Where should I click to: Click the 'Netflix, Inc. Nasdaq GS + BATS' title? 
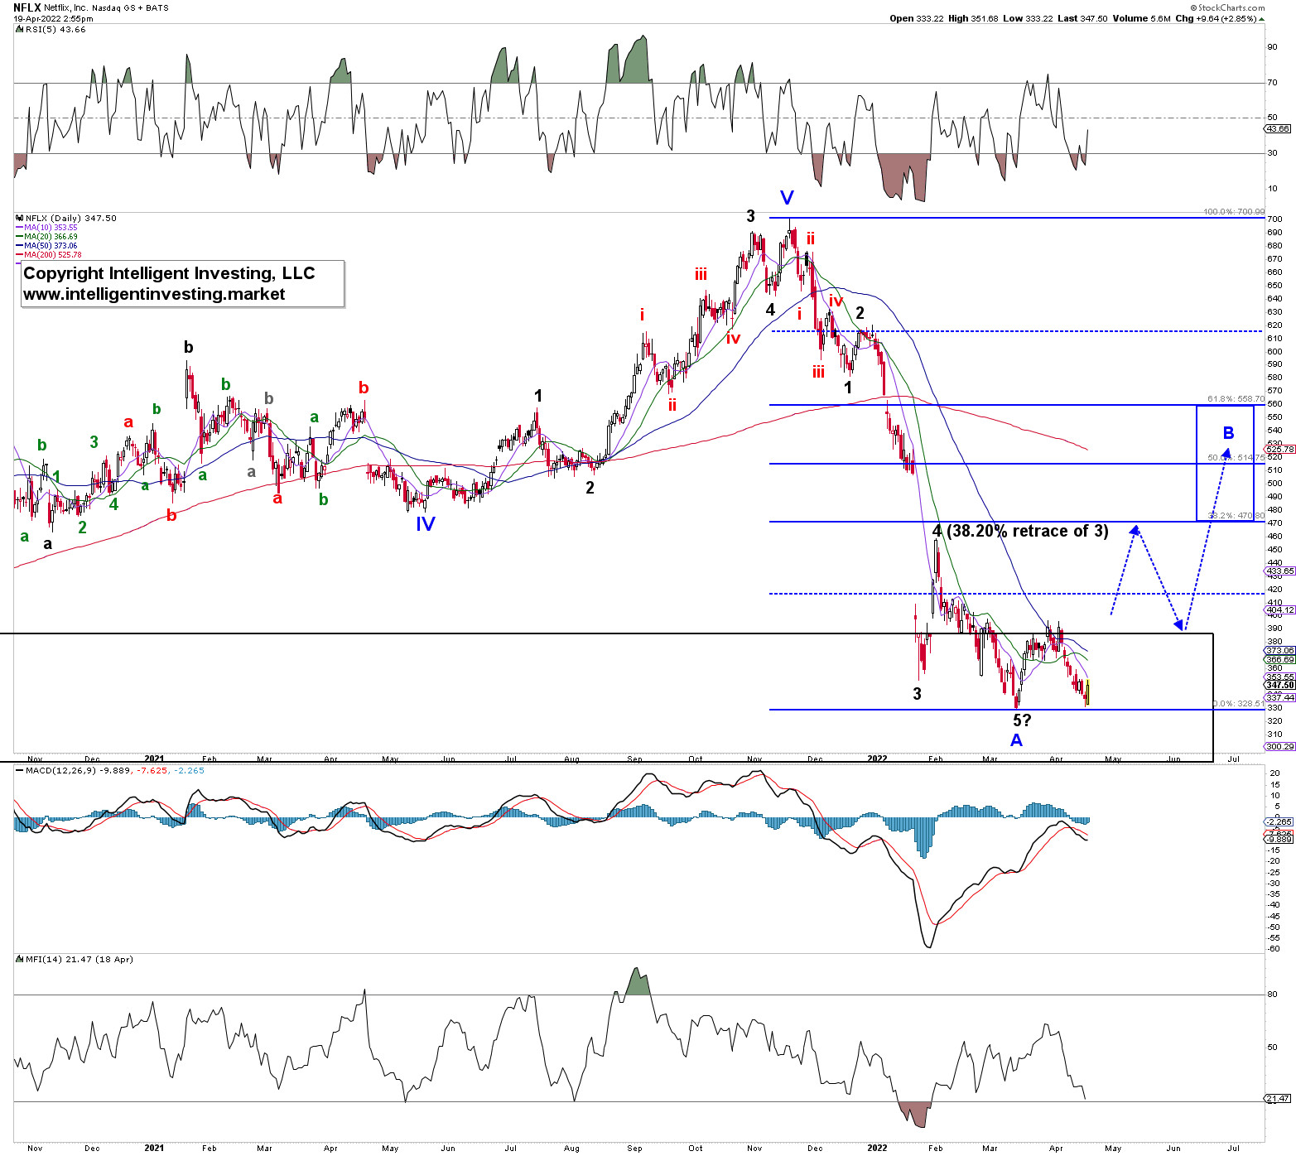tap(106, 7)
